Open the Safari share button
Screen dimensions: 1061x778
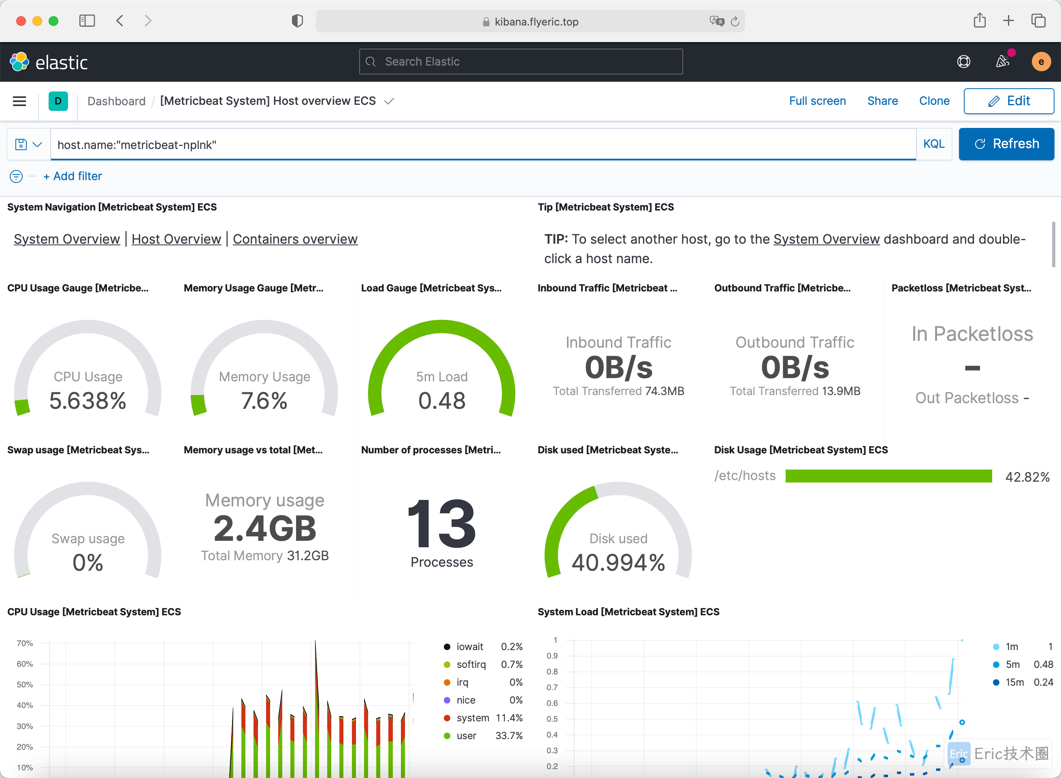tap(980, 20)
